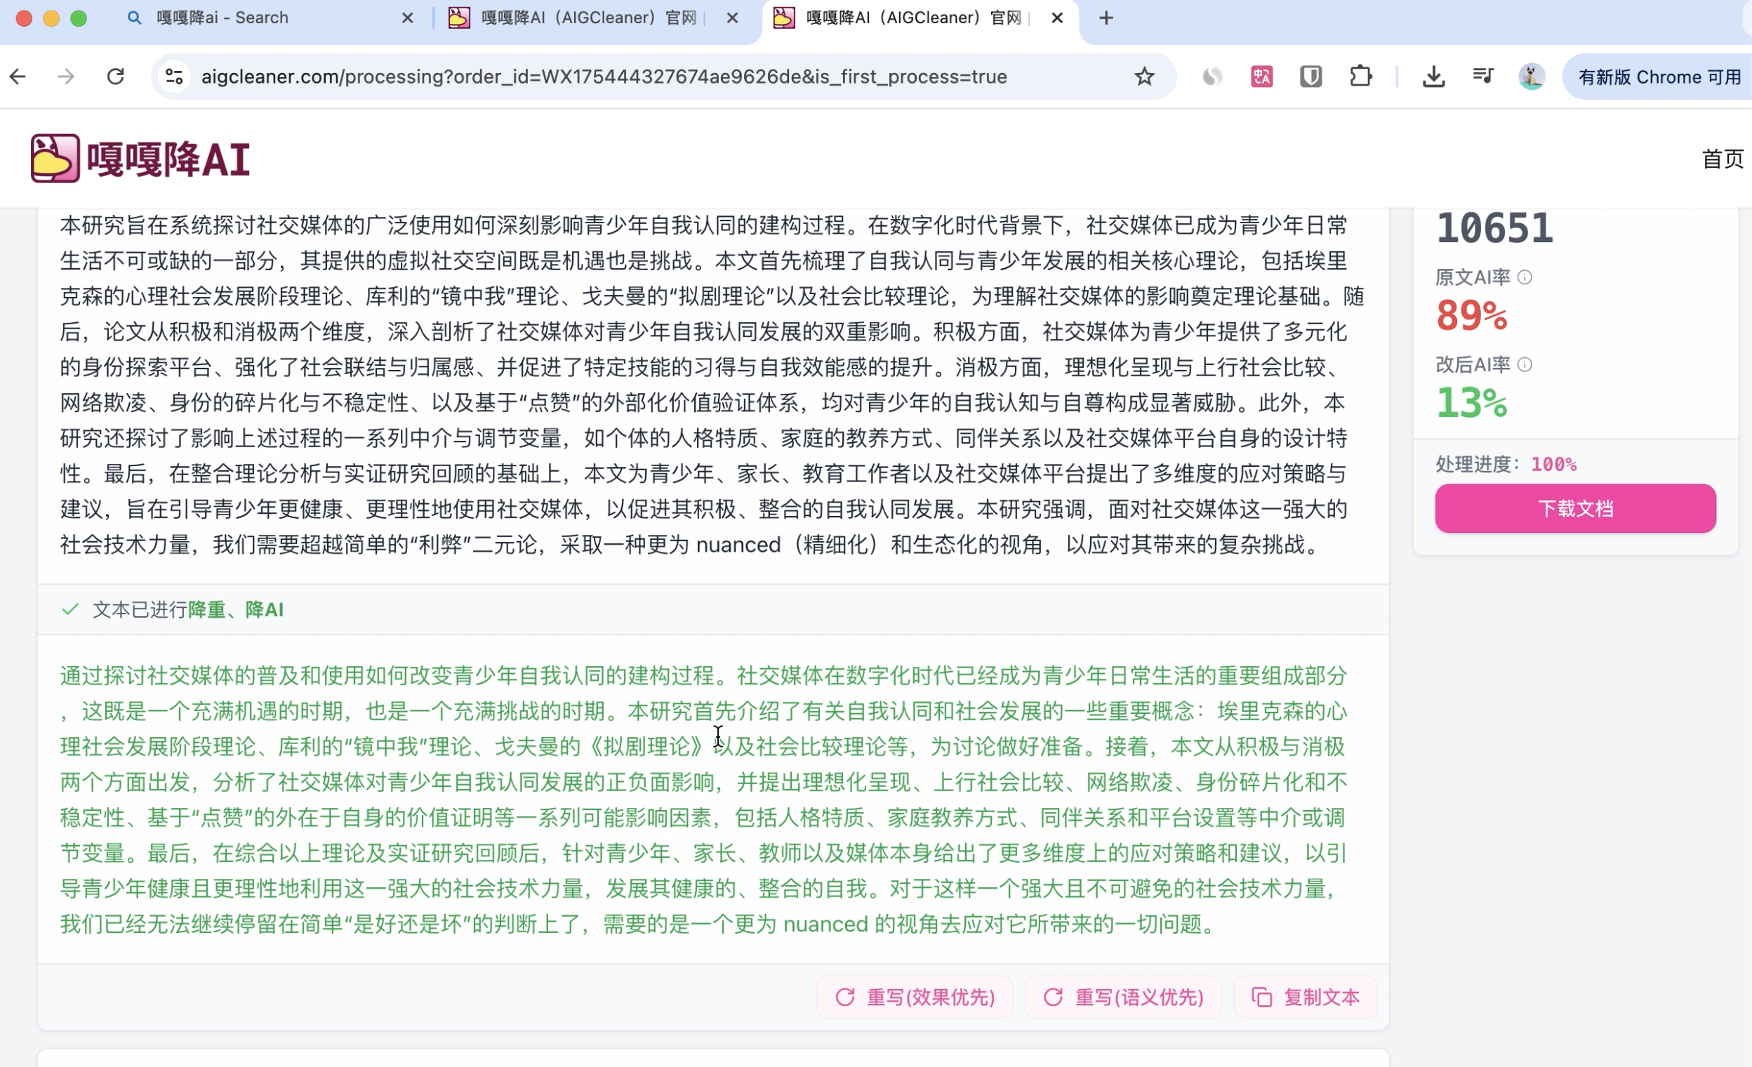Open the media controls icon
This screenshot has height=1067, width=1752.
click(1482, 75)
